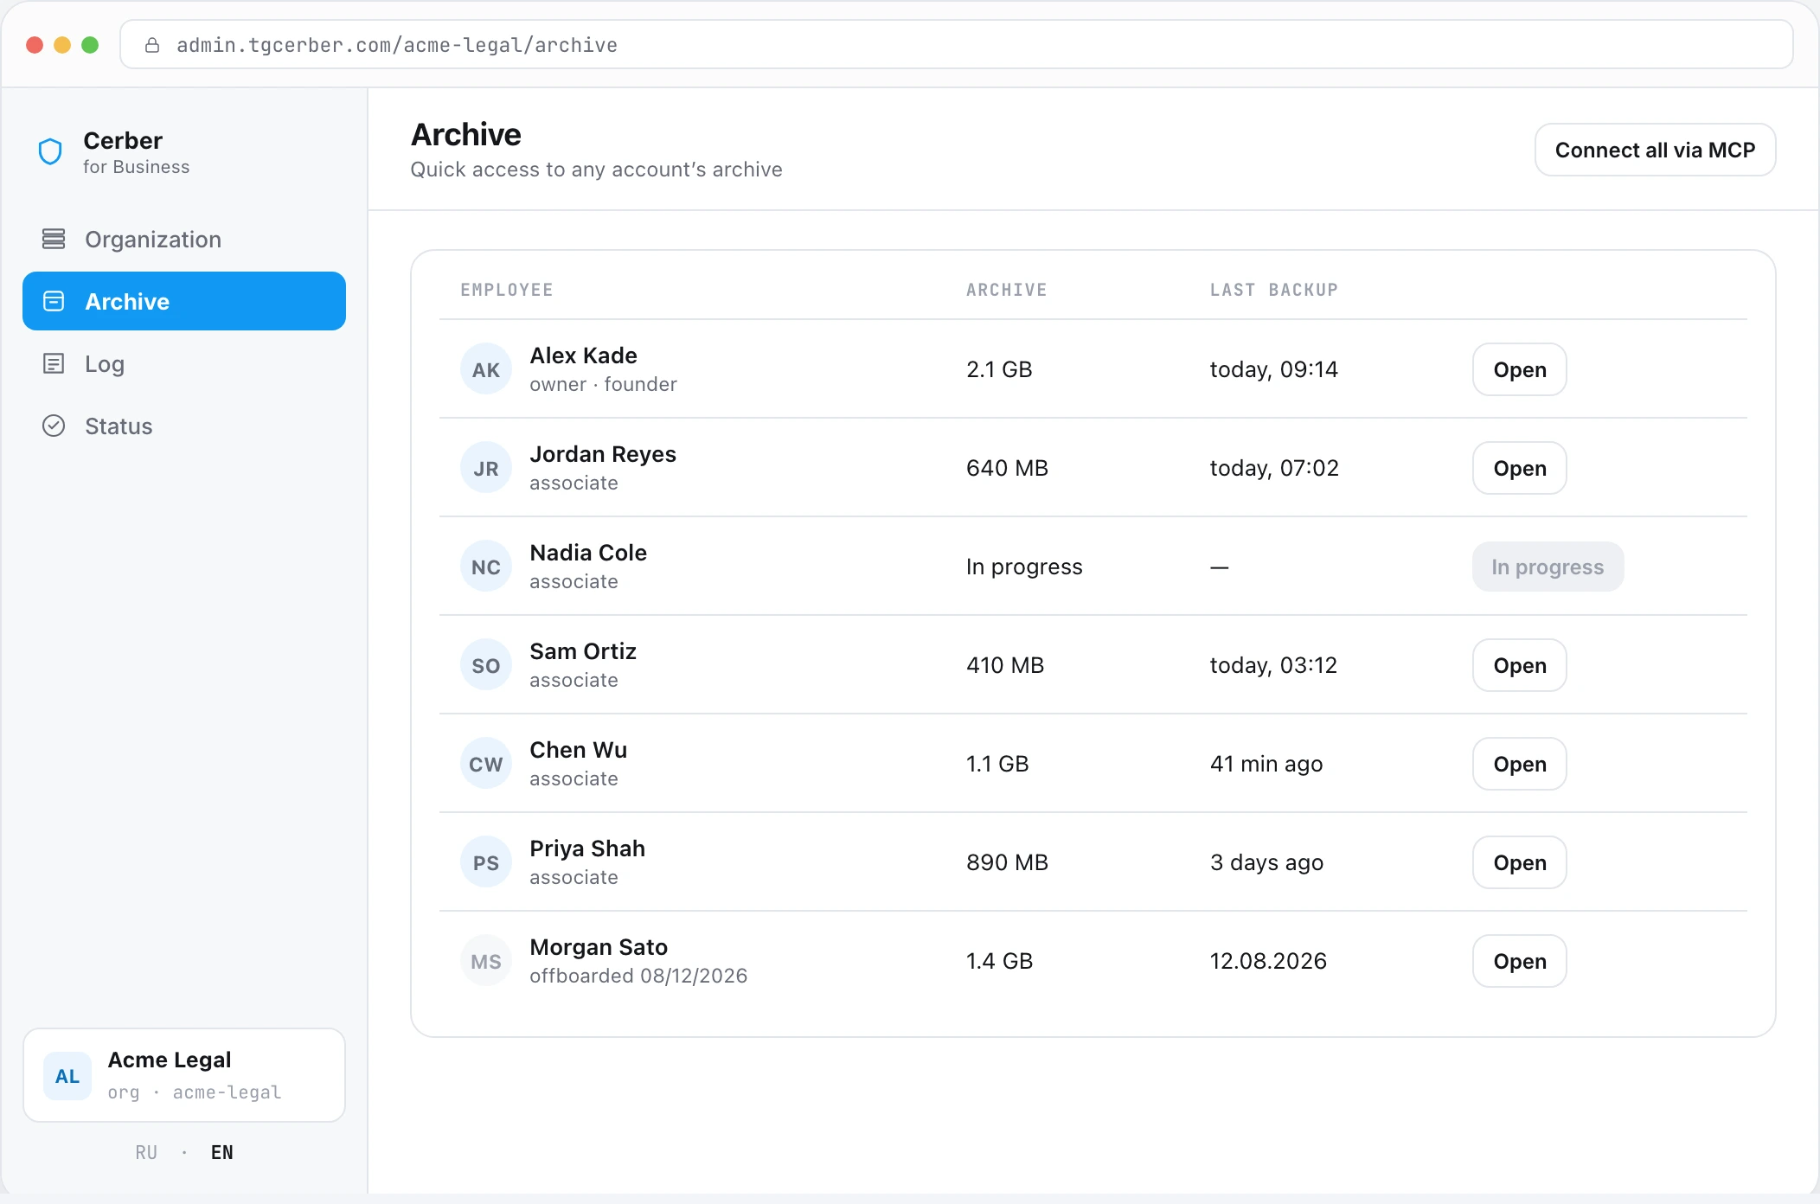Click the browser address bar URL
This screenshot has width=1820, height=1204.
click(x=397, y=45)
